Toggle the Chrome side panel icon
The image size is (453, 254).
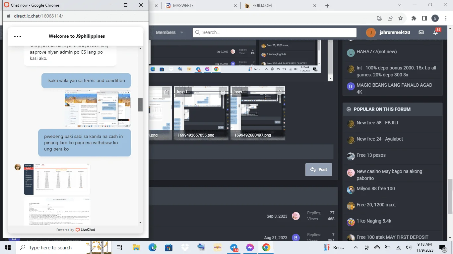click(x=424, y=18)
